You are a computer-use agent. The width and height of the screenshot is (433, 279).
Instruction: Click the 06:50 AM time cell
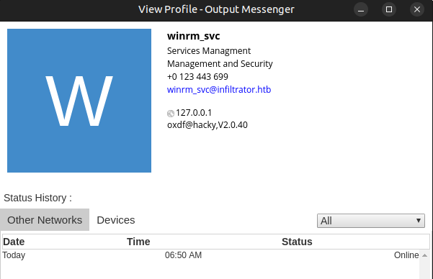(184, 255)
